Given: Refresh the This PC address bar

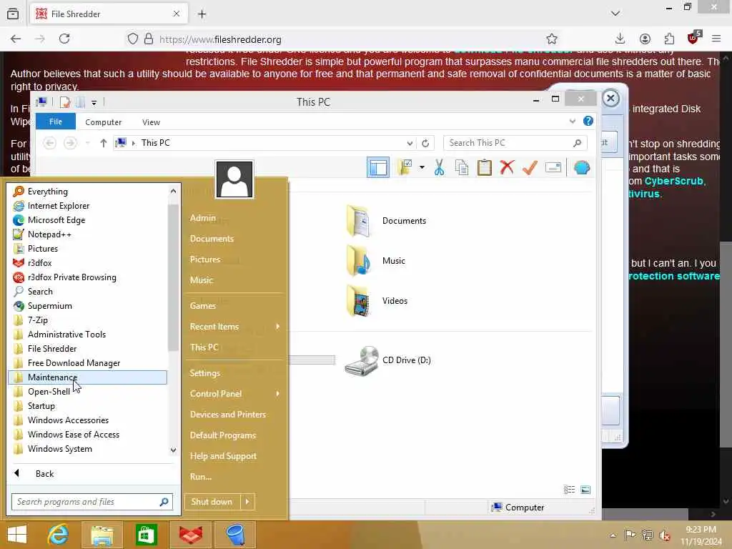Looking at the screenshot, I should (x=425, y=143).
